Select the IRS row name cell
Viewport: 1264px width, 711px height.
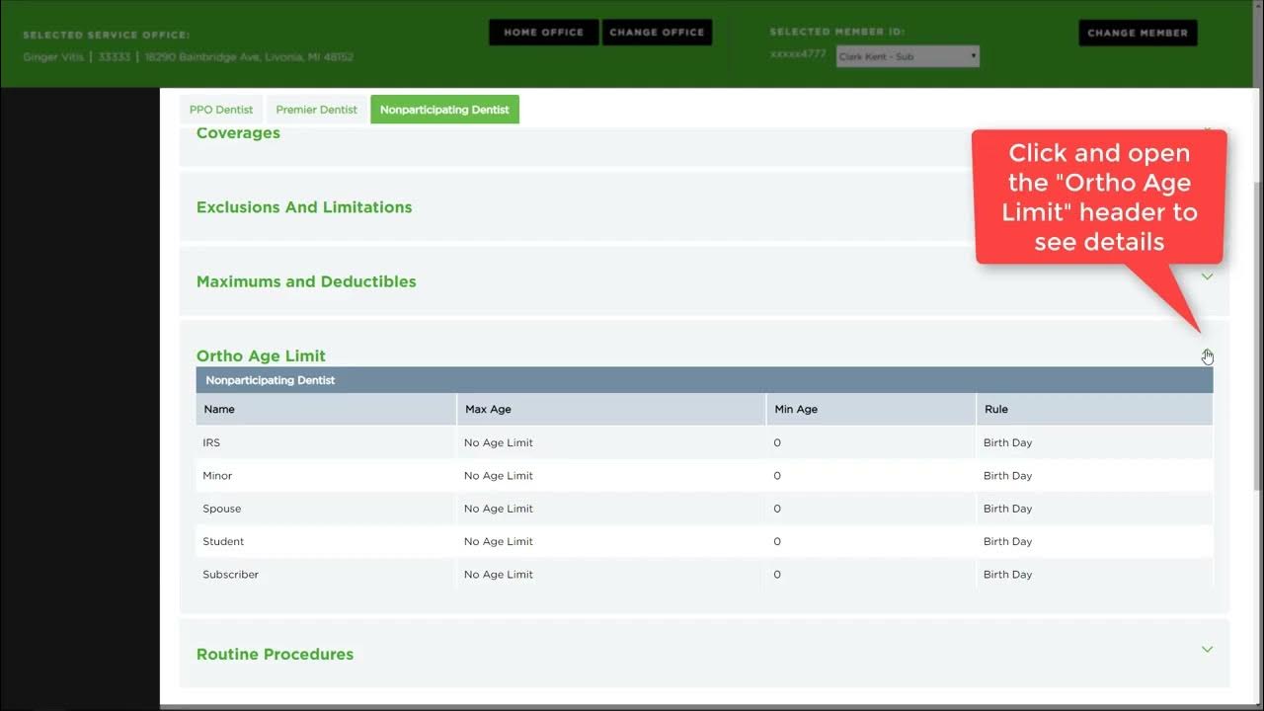(x=326, y=442)
